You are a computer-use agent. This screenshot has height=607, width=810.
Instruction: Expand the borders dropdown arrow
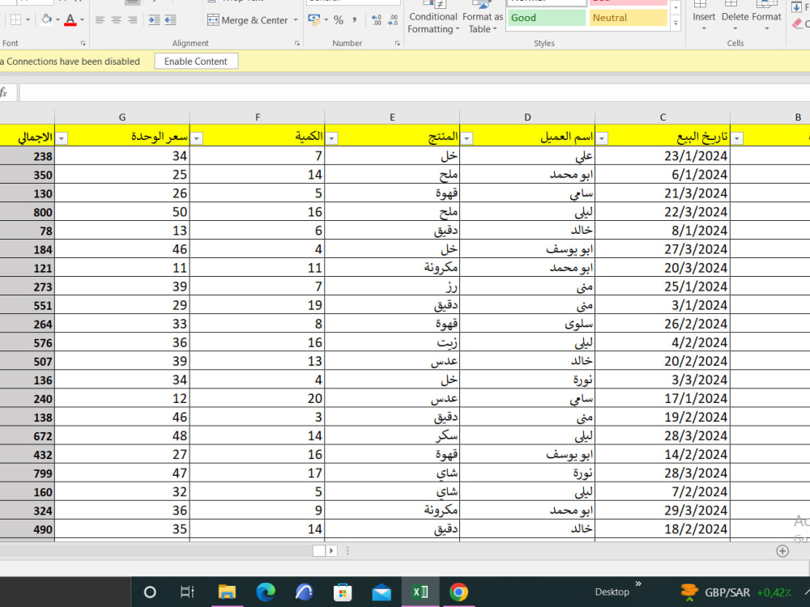(x=28, y=19)
